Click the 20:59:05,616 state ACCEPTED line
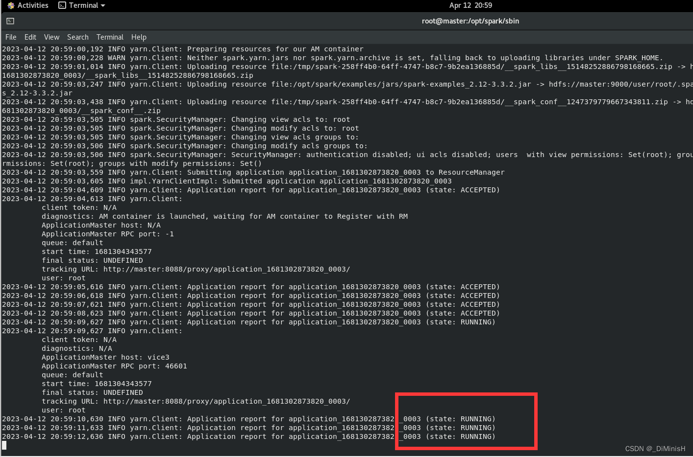 pyautogui.click(x=251, y=287)
